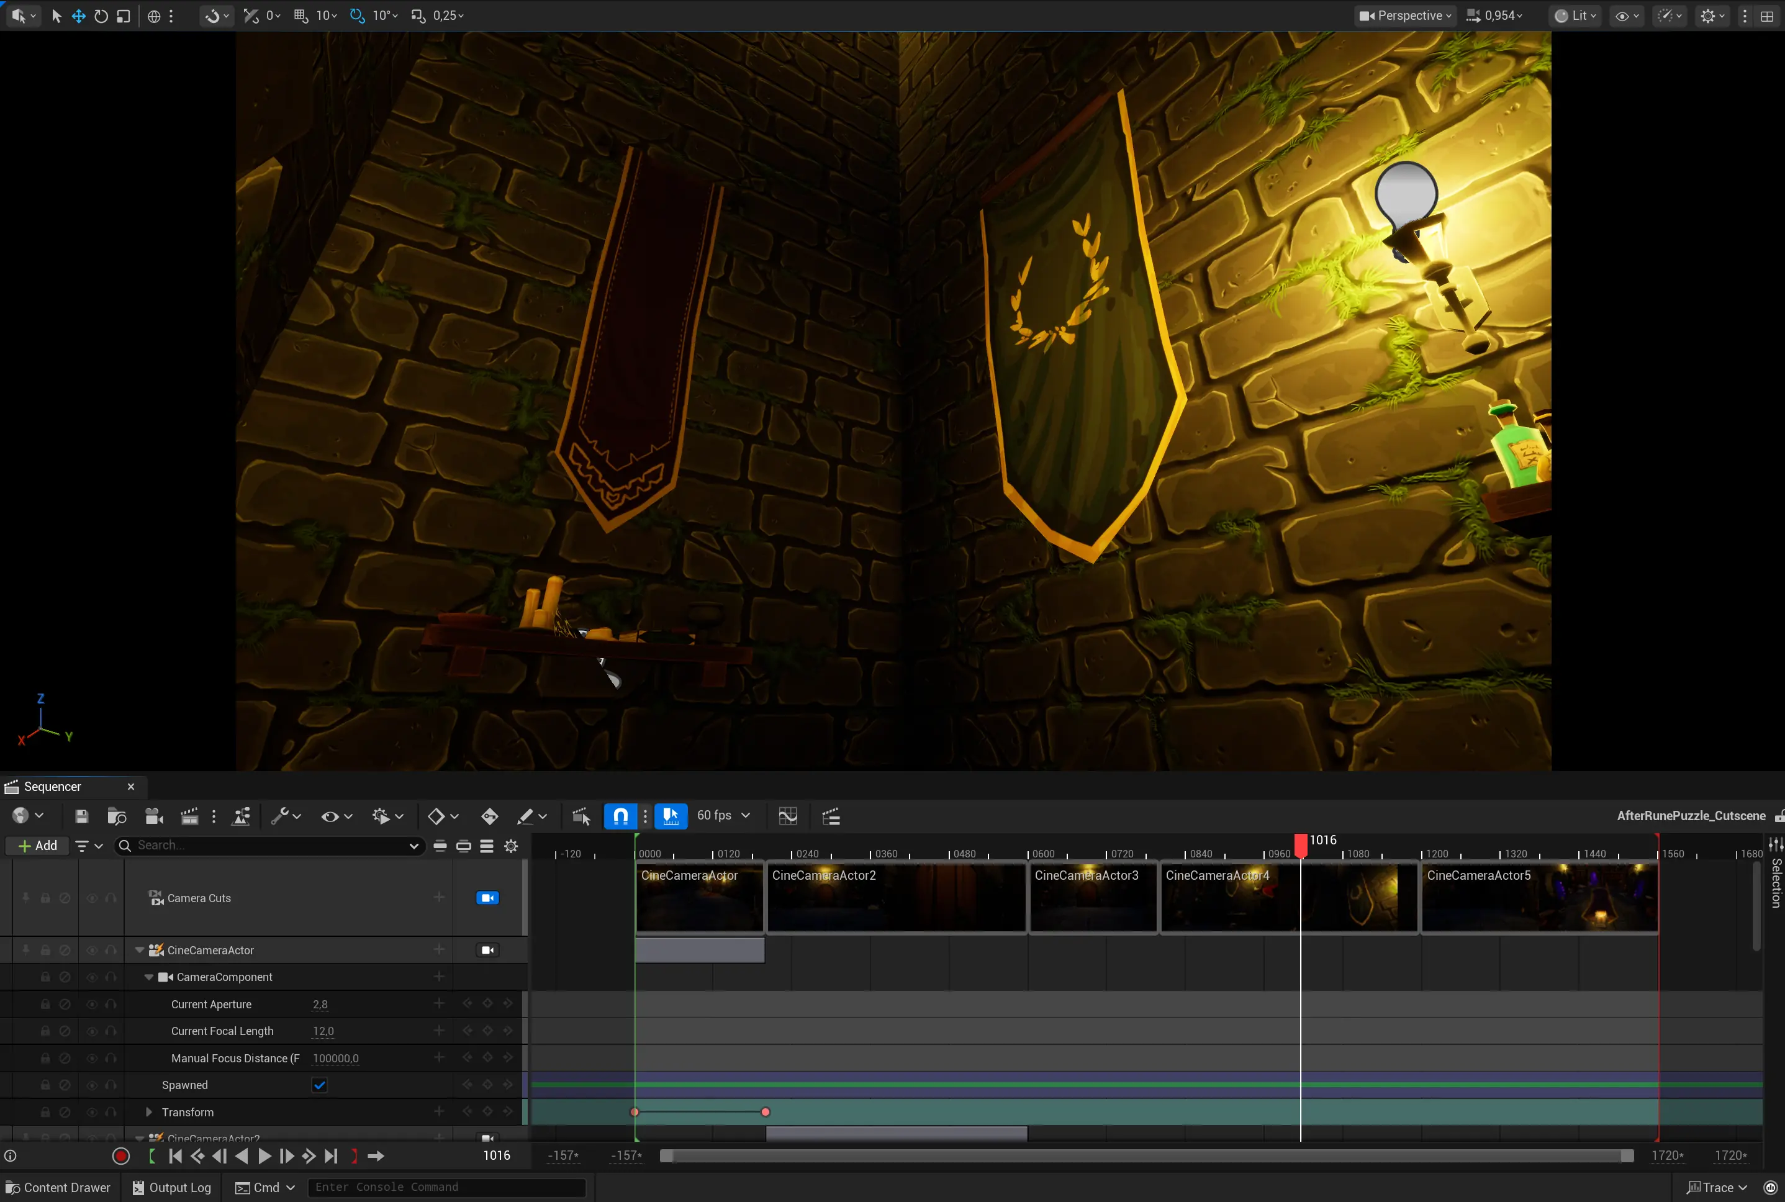Toggle visibility eye on Current Aperture row
This screenshot has height=1202, width=1785.
[x=92, y=1004]
